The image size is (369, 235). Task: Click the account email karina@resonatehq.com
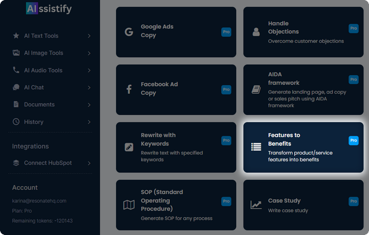[x=39, y=201]
